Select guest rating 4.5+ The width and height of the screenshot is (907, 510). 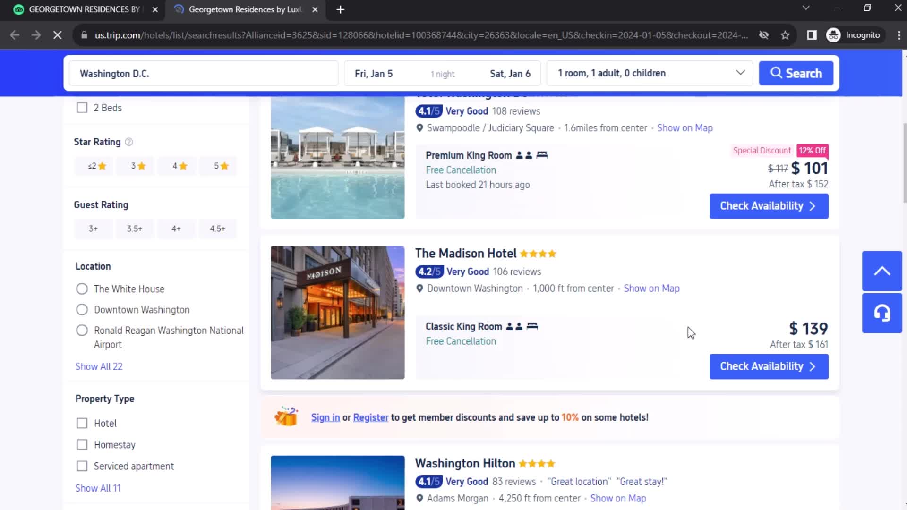(217, 229)
